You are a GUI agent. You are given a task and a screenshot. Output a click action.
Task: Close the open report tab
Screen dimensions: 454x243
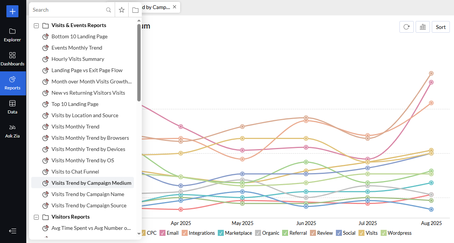[x=175, y=7]
